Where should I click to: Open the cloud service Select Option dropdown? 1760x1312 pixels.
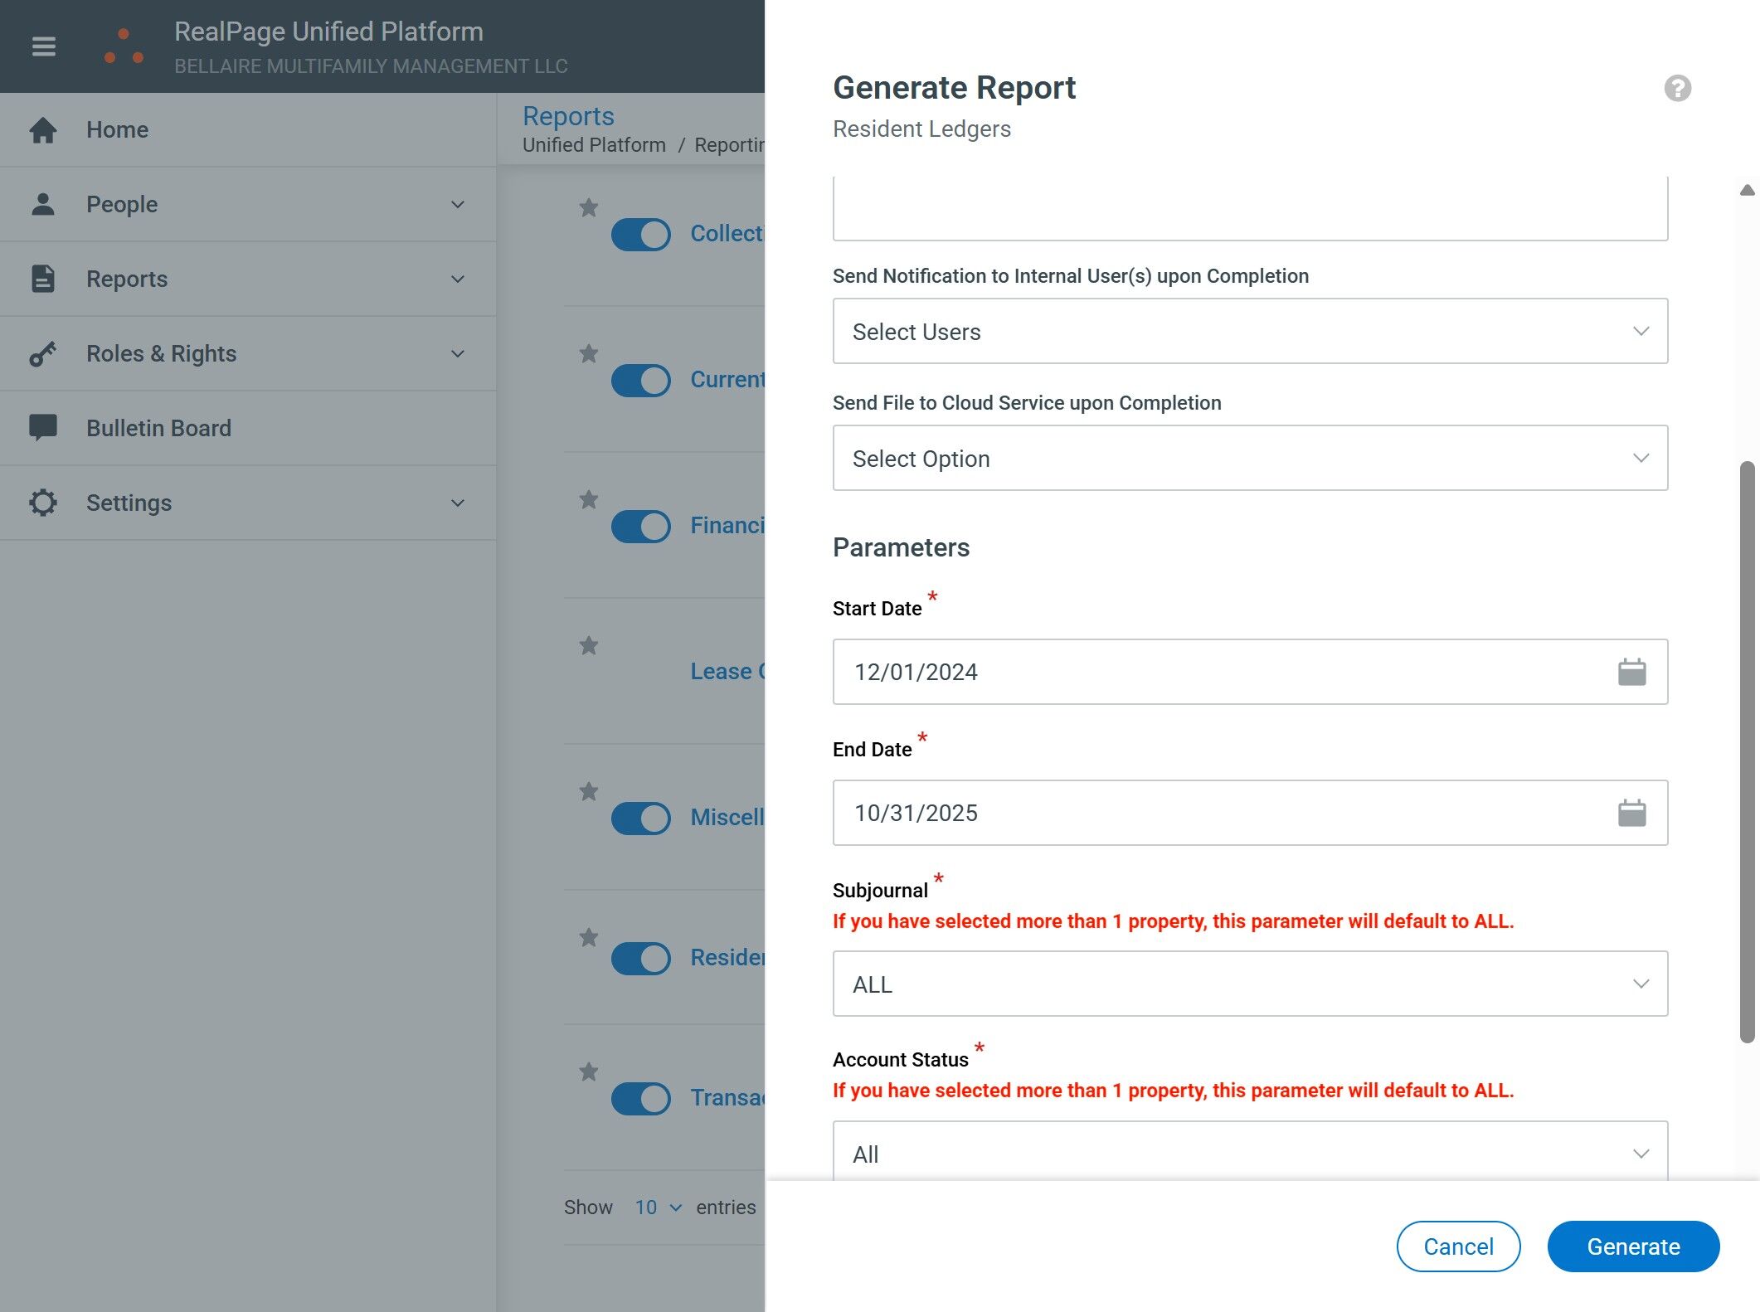[x=1249, y=458]
